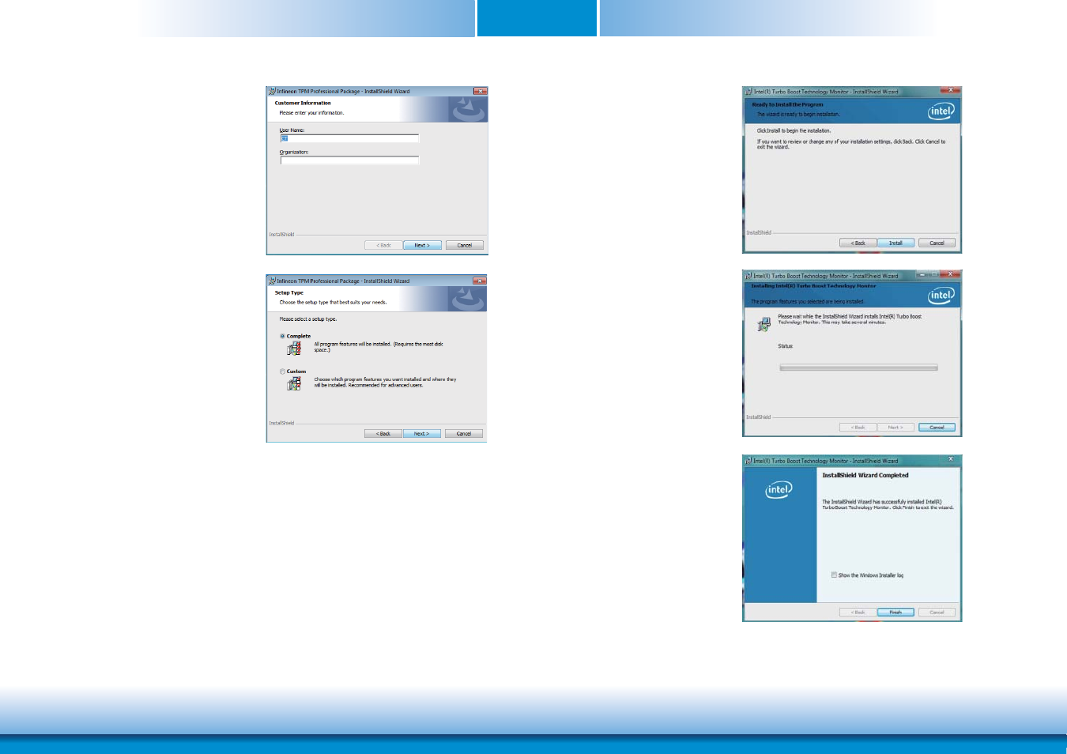Close the Ready to Install wizard window

950,91
